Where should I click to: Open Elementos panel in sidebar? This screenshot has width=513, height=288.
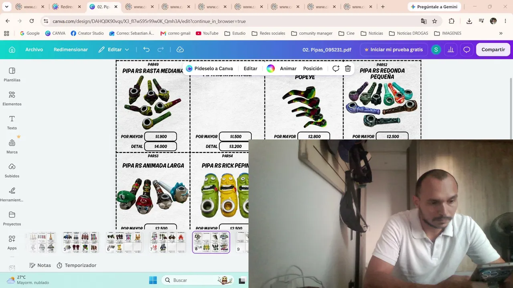point(12,98)
